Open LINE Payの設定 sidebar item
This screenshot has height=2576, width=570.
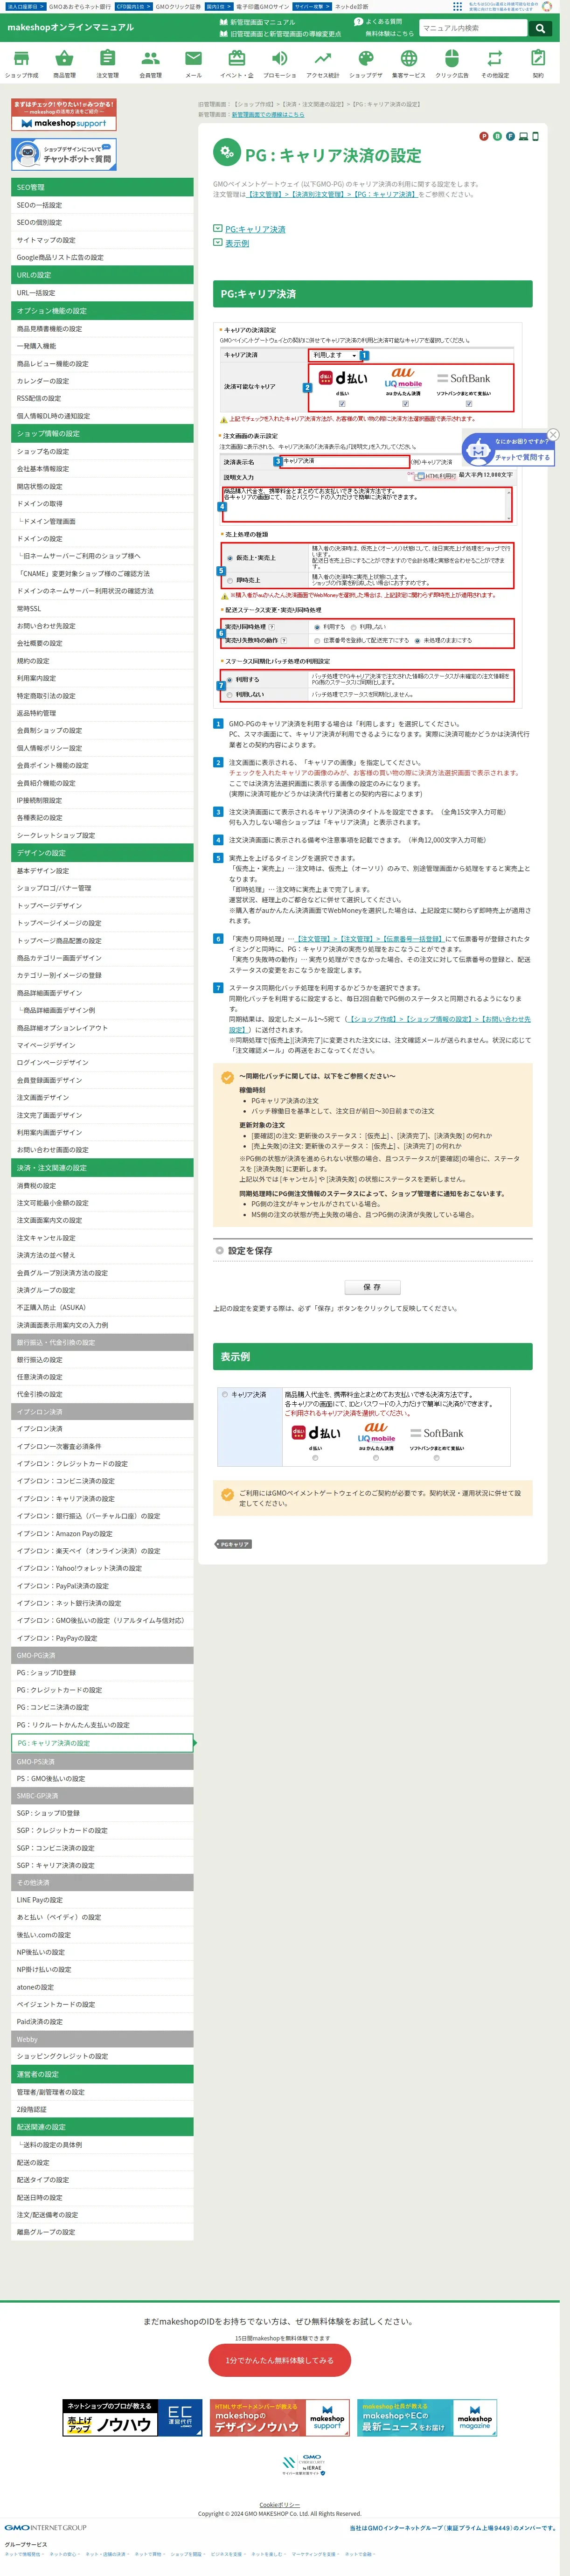102,1900
